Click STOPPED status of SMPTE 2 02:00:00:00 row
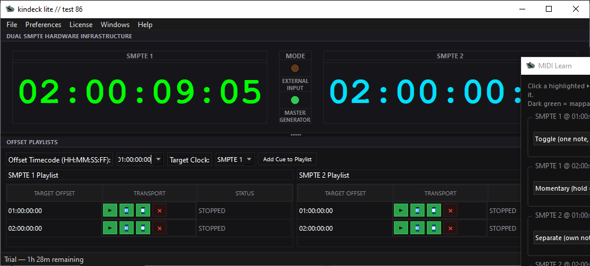 [503, 228]
